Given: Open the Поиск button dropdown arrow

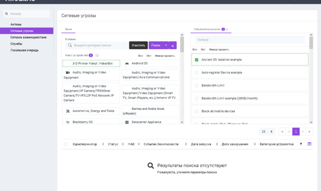Looking at the screenshot, I should click(x=166, y=45).
